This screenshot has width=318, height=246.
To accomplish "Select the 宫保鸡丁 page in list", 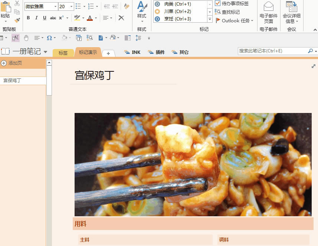I will (x=23, y=80).
